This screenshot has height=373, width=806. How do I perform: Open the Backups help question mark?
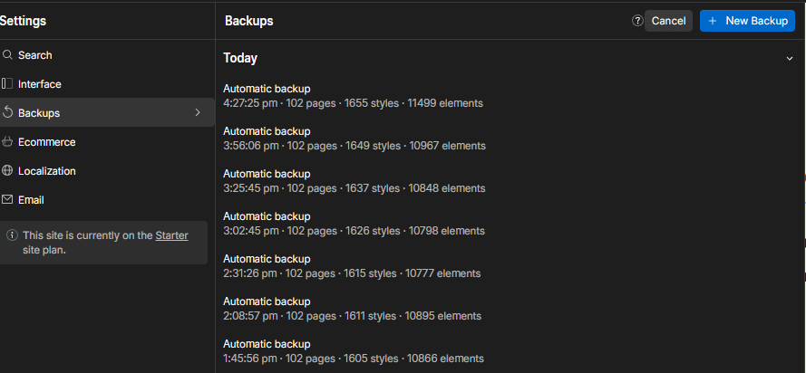pyautogui.click(x=637, y=21)
